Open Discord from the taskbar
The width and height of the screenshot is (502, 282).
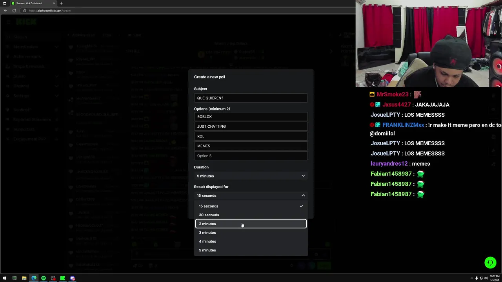point(72,278)
